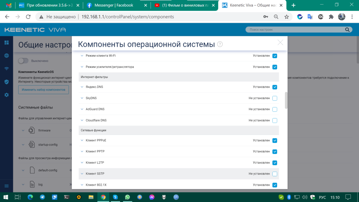The image size is (359, 202).
Task: Click the Сетевые функции section header
Action: tap(178, 130)
